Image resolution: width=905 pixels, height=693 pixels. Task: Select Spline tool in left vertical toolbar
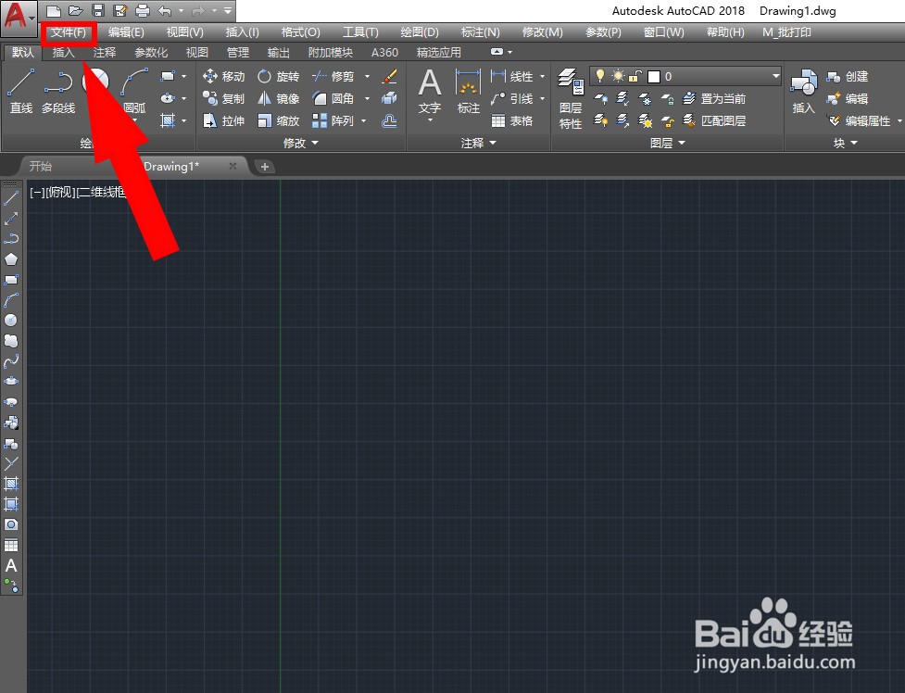click(x=11, y=361)
